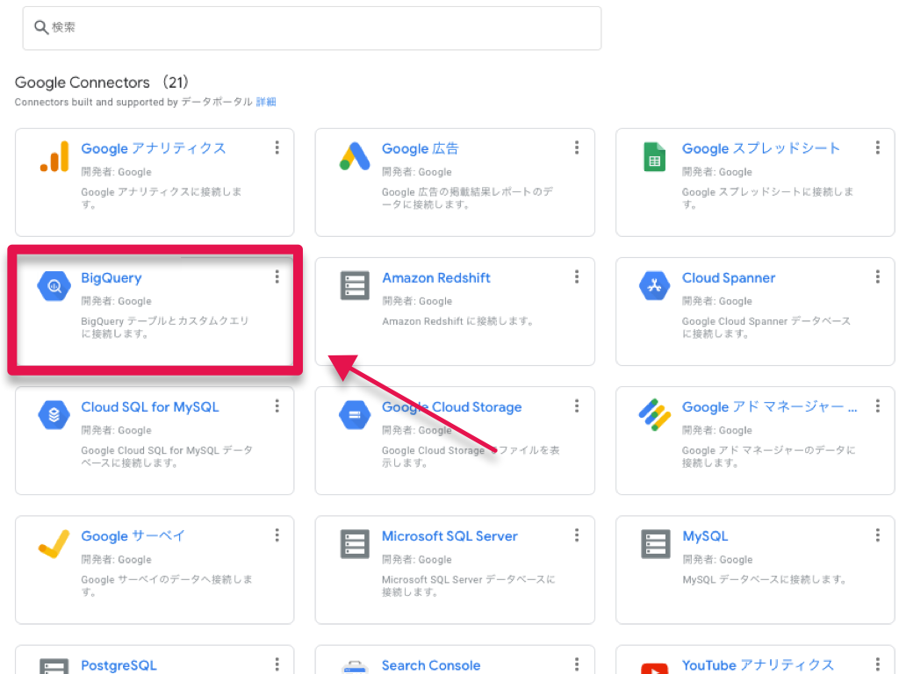Click into the 検索 search field
Screen dimensions: 899x674
312,28
